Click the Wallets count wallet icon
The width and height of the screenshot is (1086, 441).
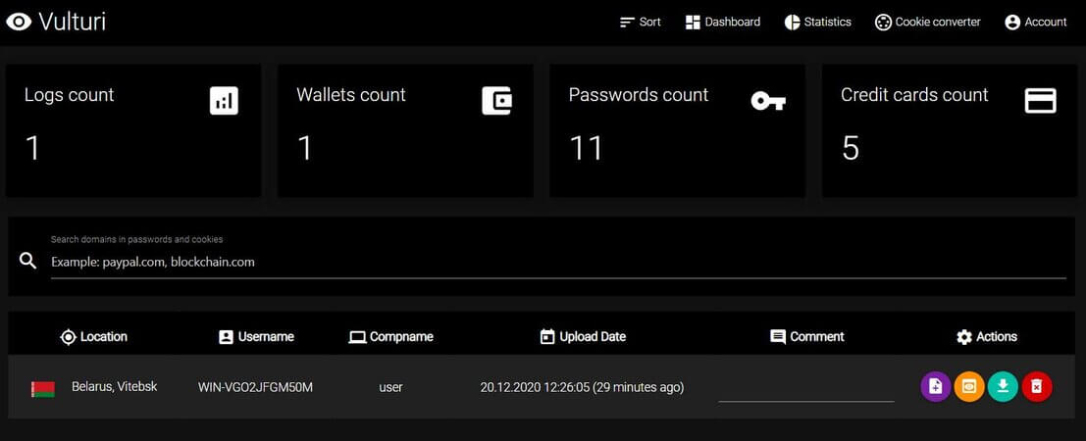point(496,100)
